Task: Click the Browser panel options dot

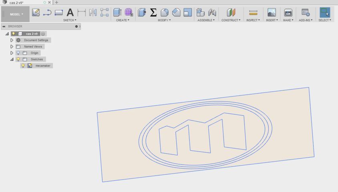Action: pos(76,26)
